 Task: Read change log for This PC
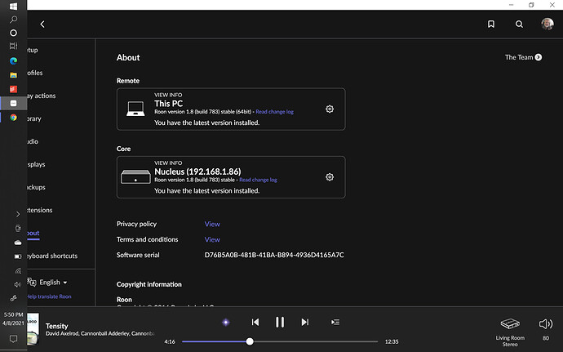point(274,112)
